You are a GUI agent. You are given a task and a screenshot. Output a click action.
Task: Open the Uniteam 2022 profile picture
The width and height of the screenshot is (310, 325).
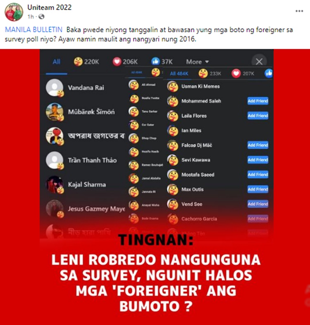pos(14,12)
